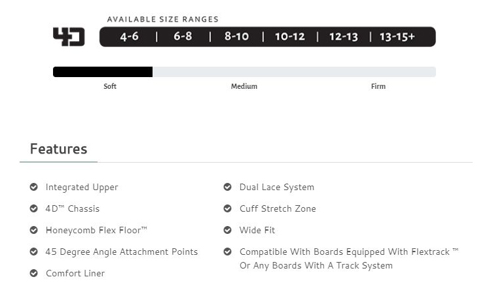Click the Medium label under flex bar
The image size is (491, 294).
pyautogui.click(x=244, y=86)
